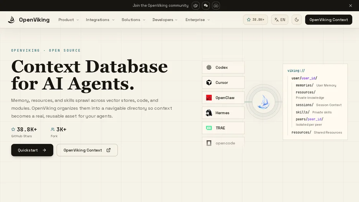Expand the Integrations menu
The width and height of the screenshot is (359, 202).
100,20
